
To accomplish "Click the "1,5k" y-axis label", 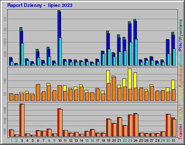I will pyautogui.click(x=5, y=30).
